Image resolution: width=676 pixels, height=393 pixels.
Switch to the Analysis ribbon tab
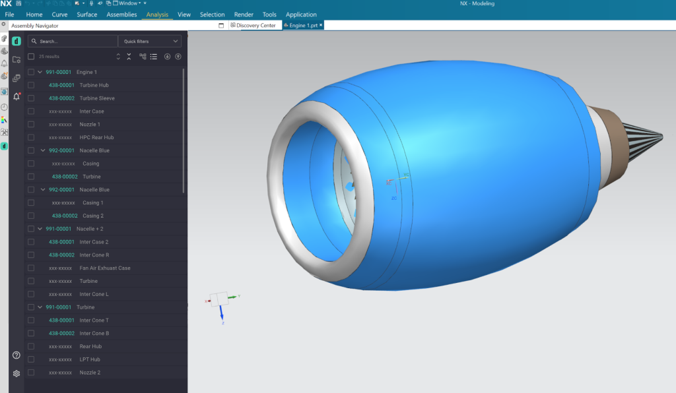coord(158,14)
